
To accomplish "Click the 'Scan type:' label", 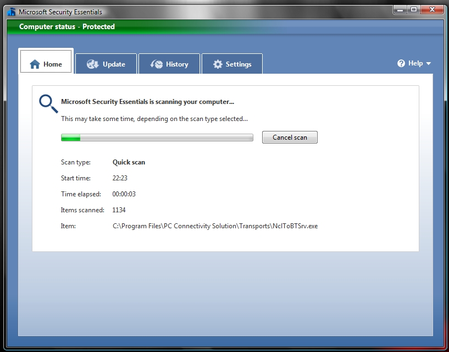I will 76,162.
